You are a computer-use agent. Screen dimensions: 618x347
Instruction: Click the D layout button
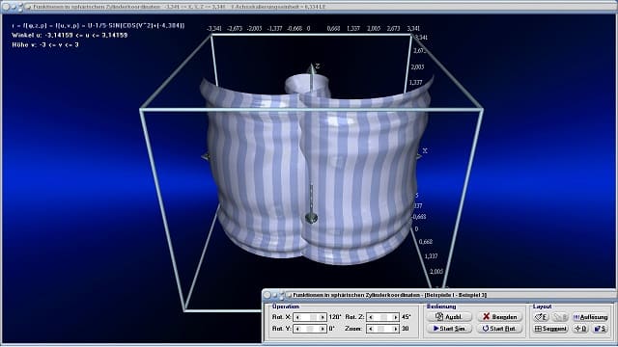click(x=580, y=329)
